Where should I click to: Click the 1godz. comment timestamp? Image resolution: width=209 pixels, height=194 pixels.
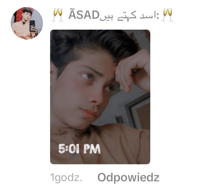[66, 178]
